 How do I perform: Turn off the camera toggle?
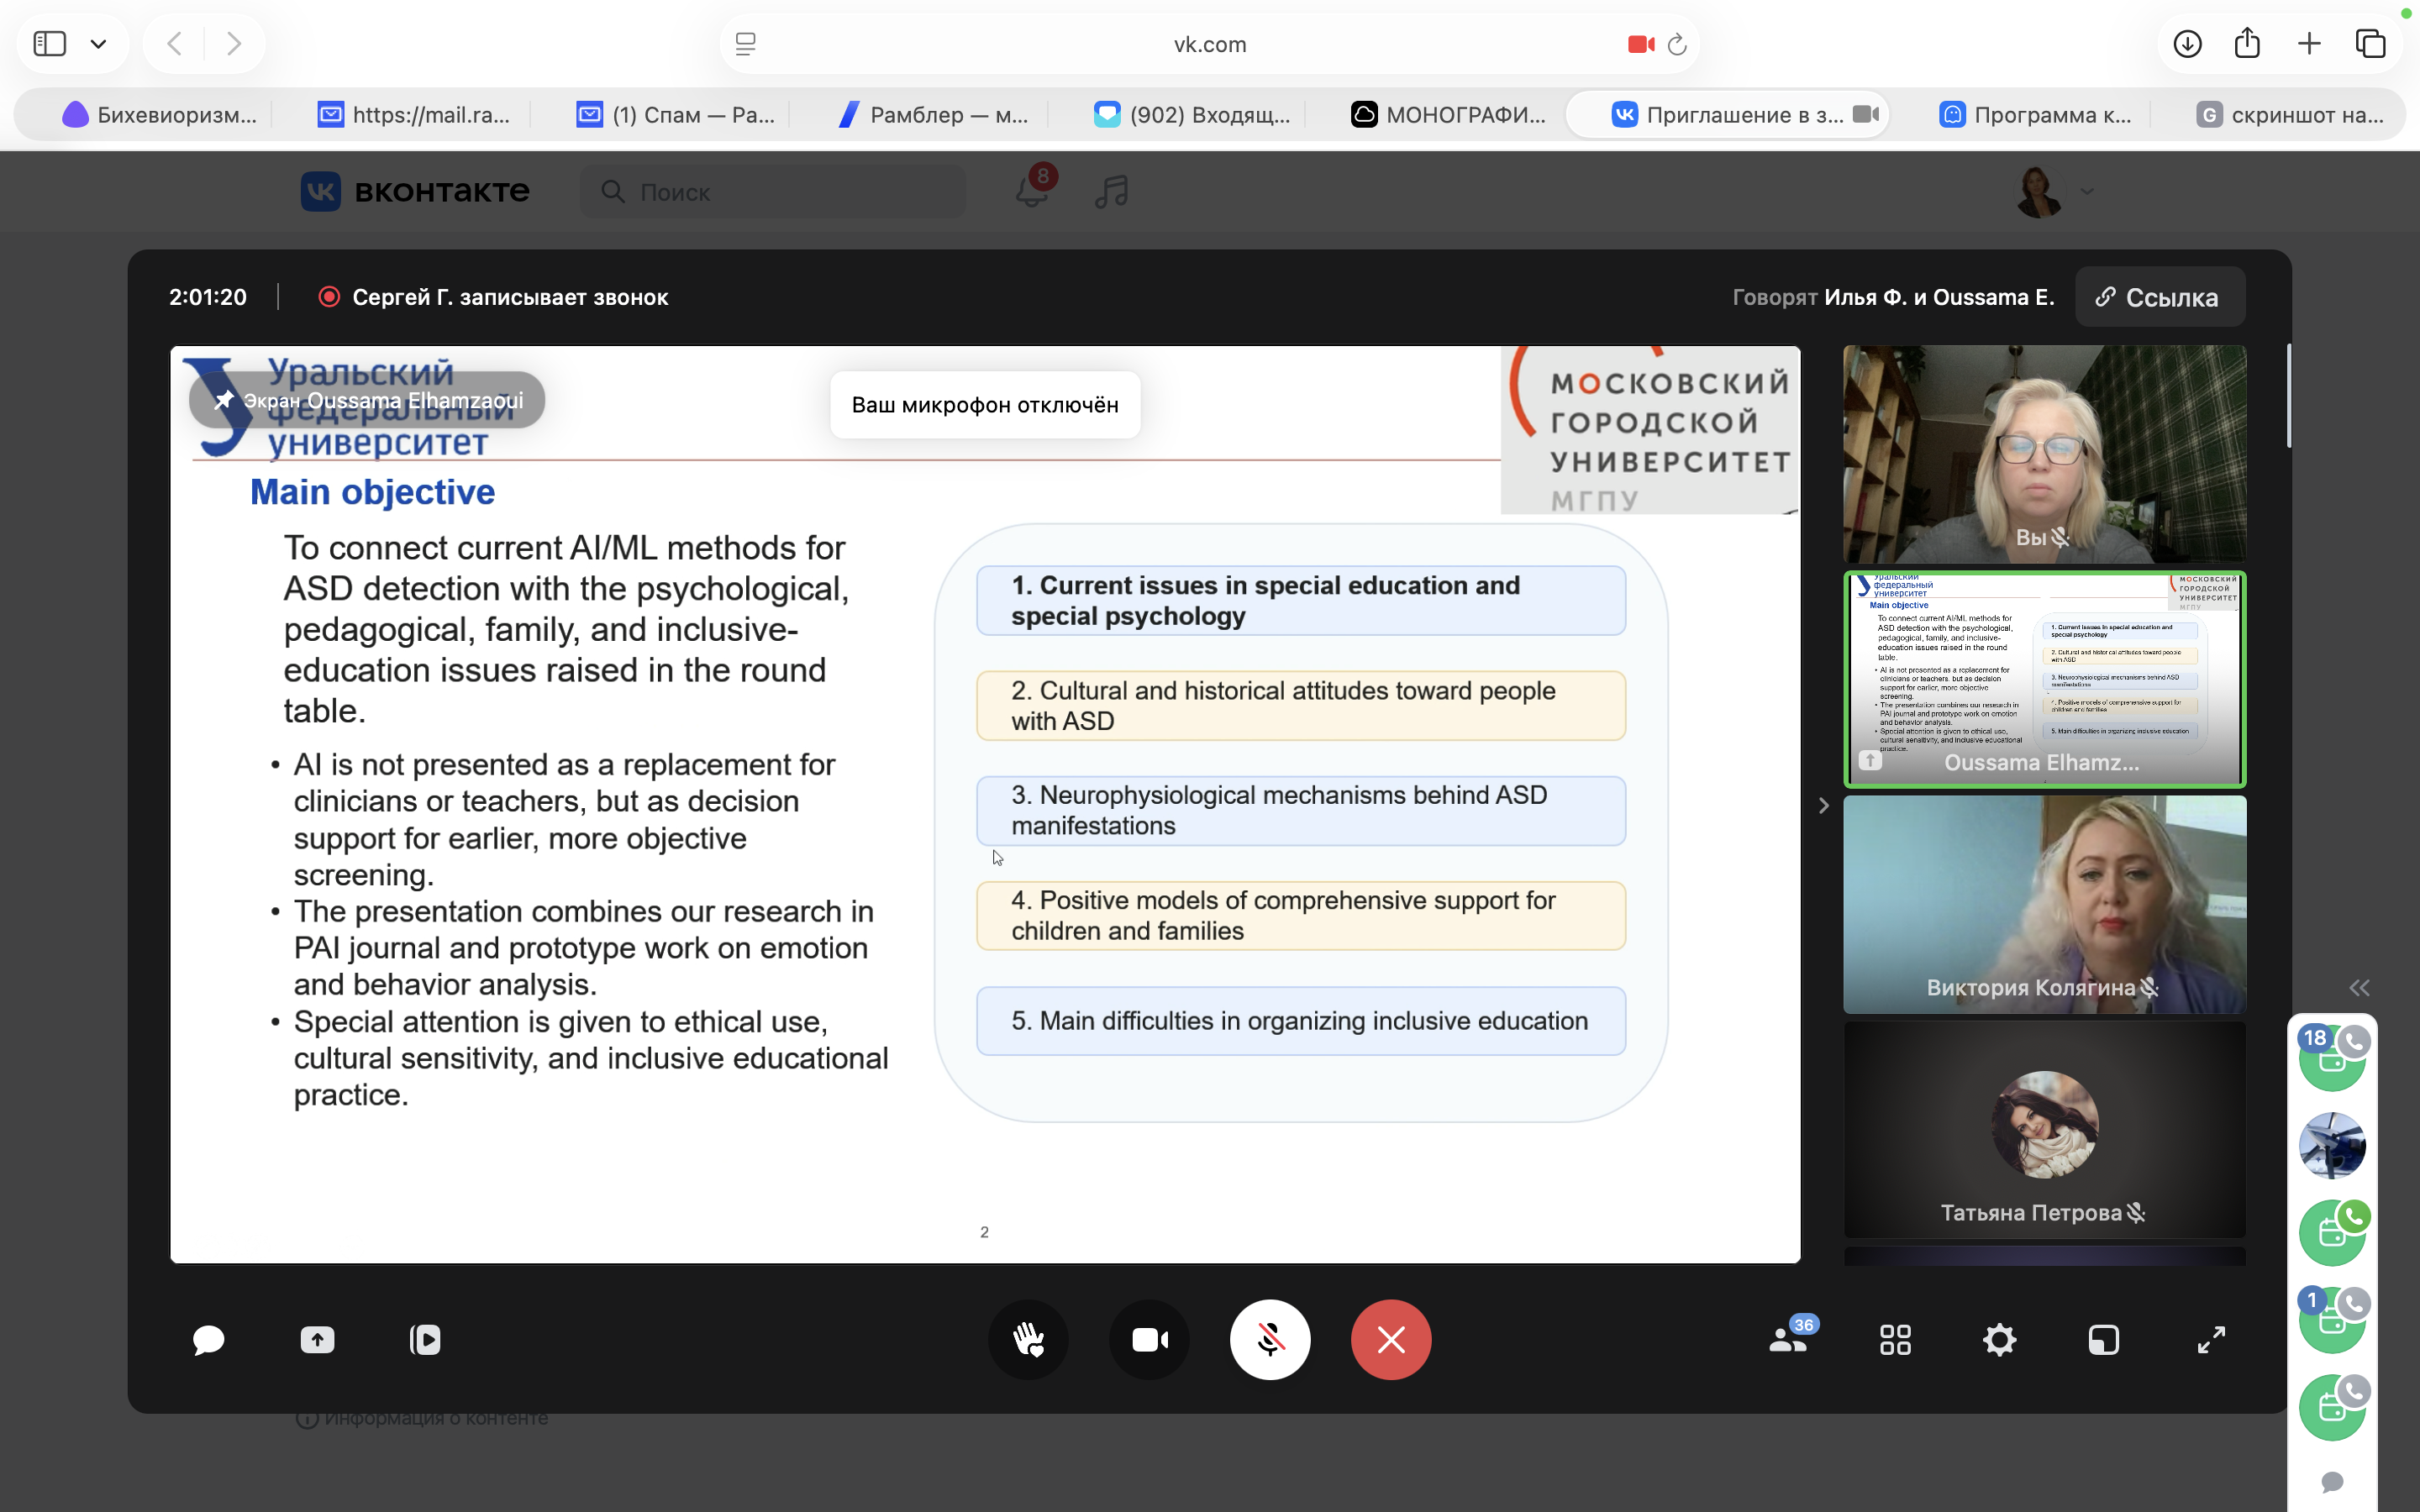1149,1340
